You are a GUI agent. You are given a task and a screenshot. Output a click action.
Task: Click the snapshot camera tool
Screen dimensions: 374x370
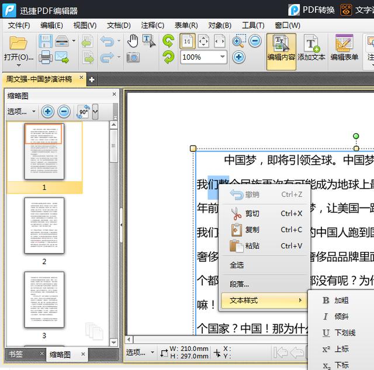[x=133, y=57]
